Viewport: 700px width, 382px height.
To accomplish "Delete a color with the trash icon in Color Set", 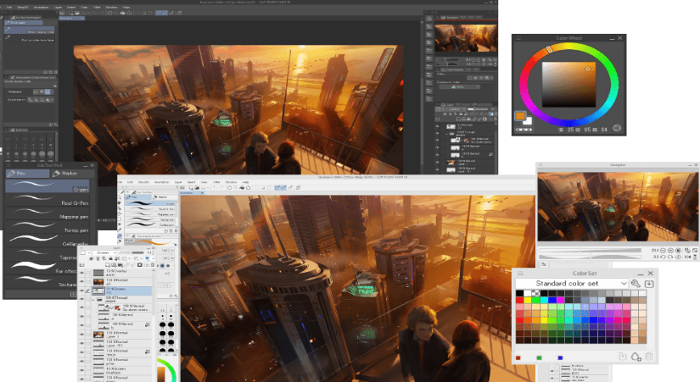I will point(649,357).
